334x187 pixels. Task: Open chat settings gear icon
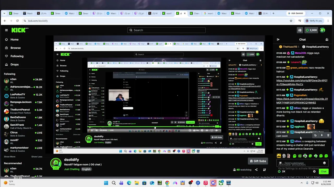pos(314,171)
